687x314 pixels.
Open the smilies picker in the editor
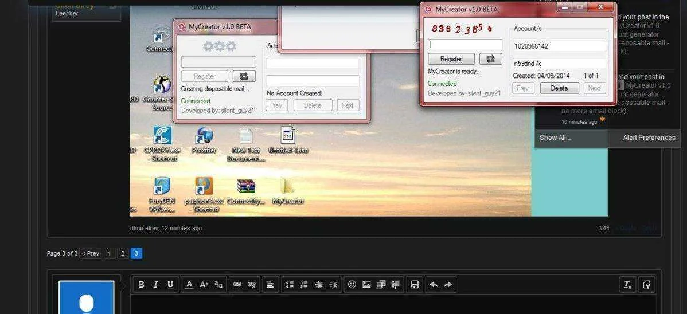(352, 285)
